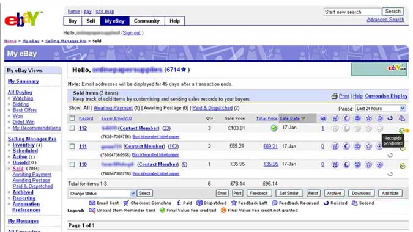Click in the Start new search field
413x232 pixels.
[x=352, y=12]
